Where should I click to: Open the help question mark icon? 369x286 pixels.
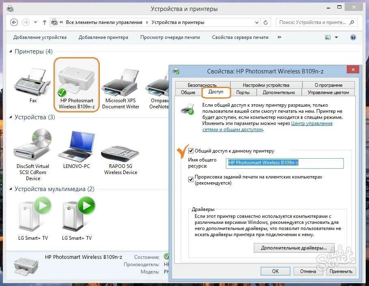tap(353, 37)
